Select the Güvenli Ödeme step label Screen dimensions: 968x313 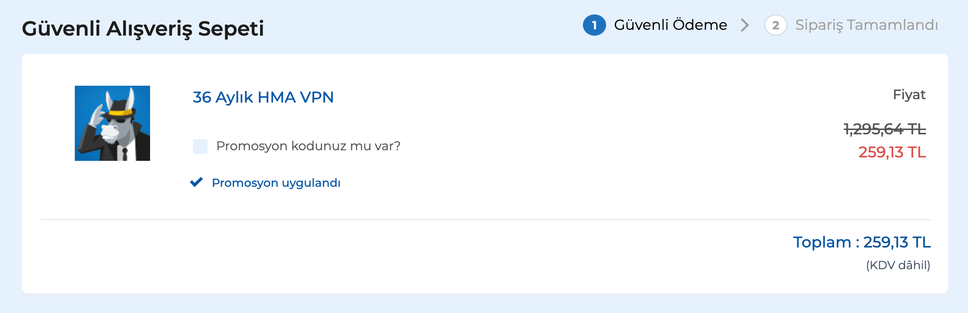pyautogui.click(x=670, y=25)
